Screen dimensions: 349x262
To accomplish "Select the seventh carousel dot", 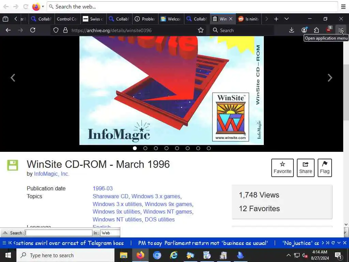I will click(x=198, y=148).
